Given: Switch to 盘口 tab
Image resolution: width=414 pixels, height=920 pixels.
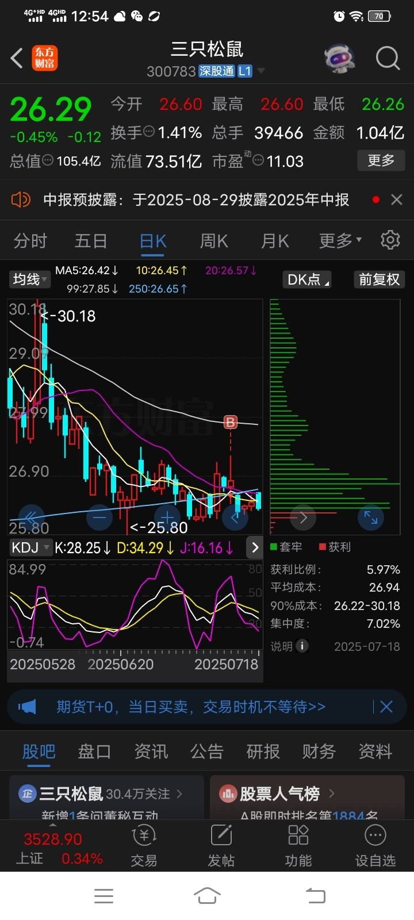Looking at the screenshot, I should coord(94,752).
